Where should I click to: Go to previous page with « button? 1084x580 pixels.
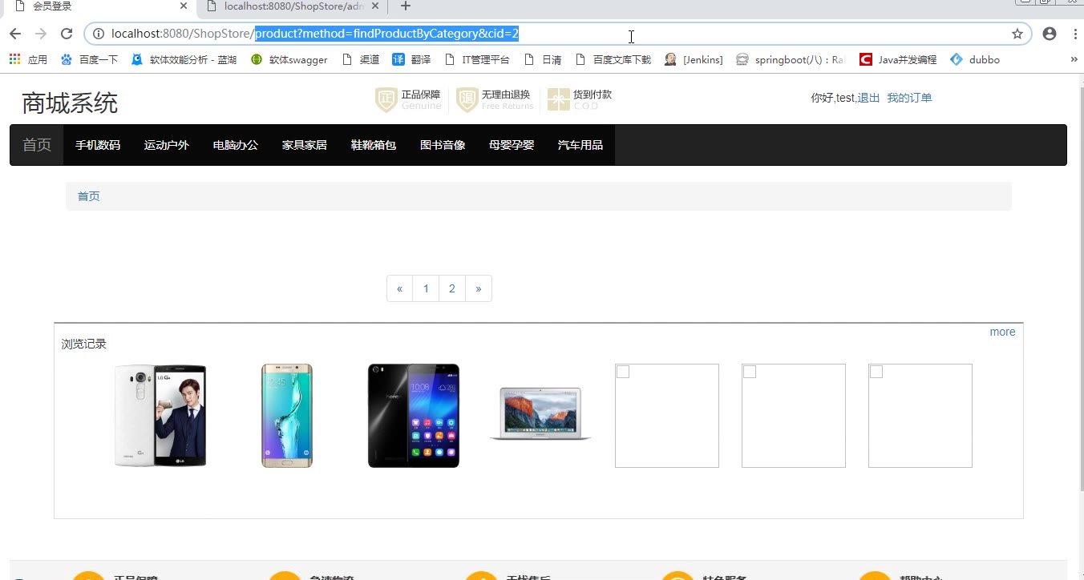click(399, 288)
